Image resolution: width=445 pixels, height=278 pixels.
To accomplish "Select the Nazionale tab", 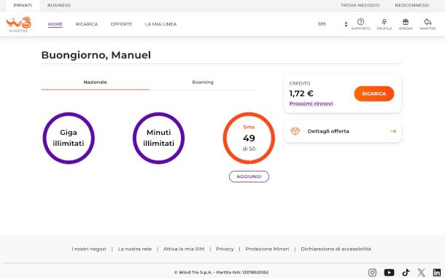I will (95, 82).
